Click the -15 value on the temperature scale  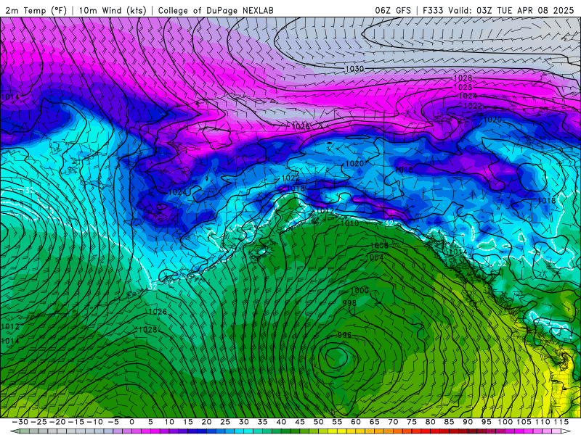76,422
